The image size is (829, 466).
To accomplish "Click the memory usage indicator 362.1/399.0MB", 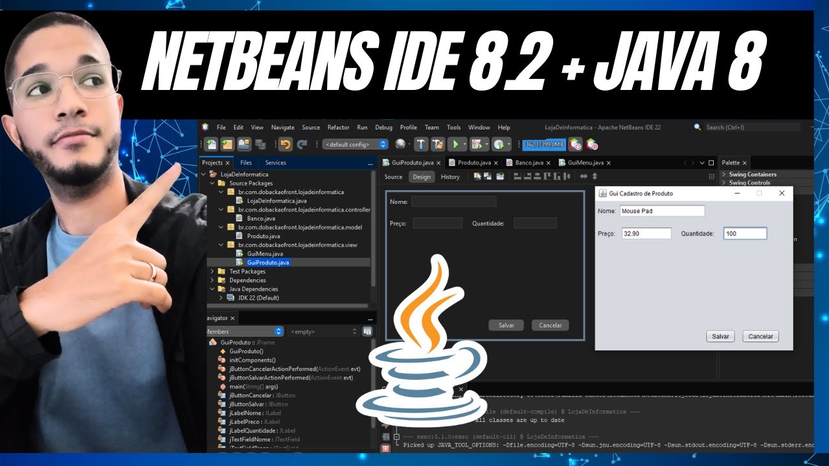I will click(x=544, y=144).
